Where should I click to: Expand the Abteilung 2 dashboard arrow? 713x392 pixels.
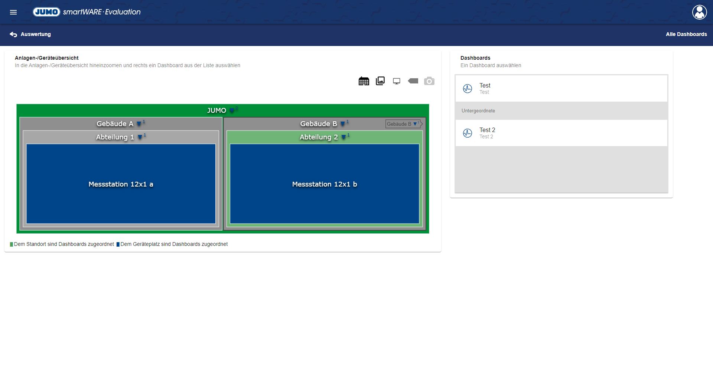click(x=344, y=137)
